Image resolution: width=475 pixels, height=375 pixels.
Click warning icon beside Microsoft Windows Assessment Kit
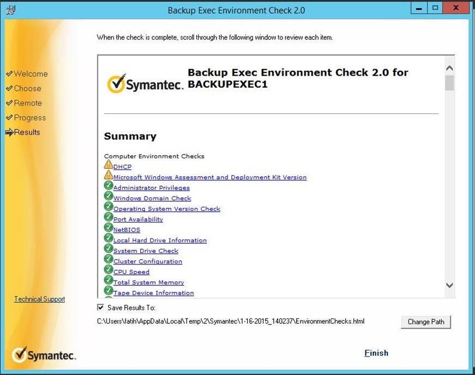109,175
